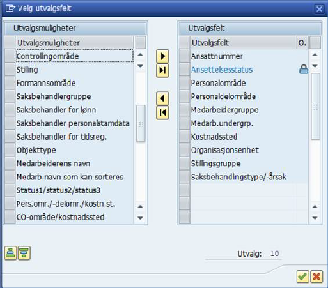328x288 pixels.
Task: Select Medarbeidergruppe in Utvalgsfelt list
Action: point(244,110)
